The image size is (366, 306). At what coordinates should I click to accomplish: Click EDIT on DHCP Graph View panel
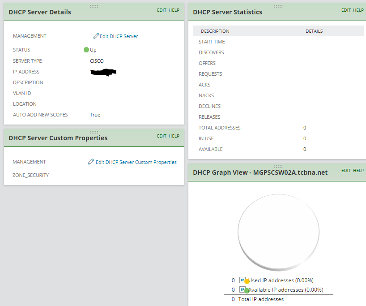point(346,170)
